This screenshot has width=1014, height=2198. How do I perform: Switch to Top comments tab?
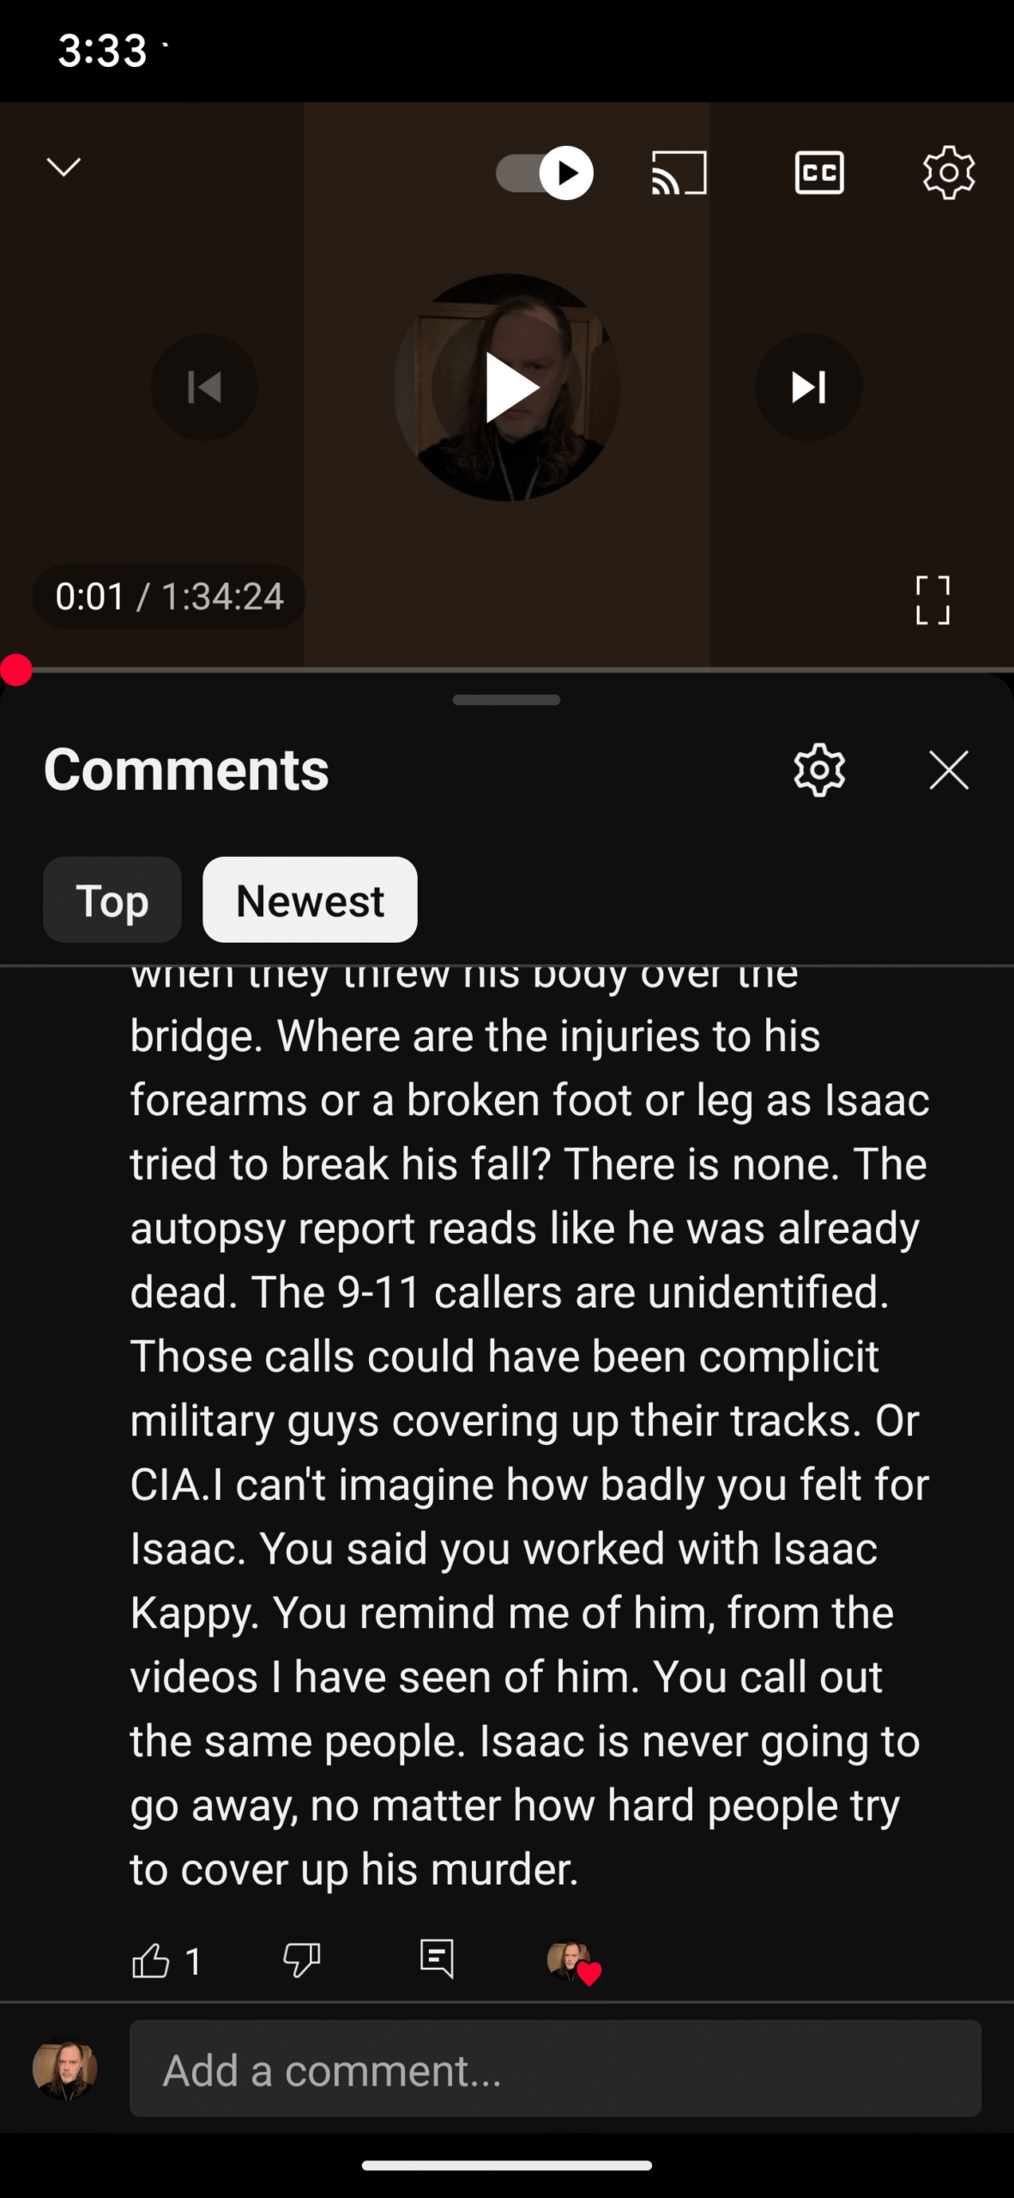[112, 900]
